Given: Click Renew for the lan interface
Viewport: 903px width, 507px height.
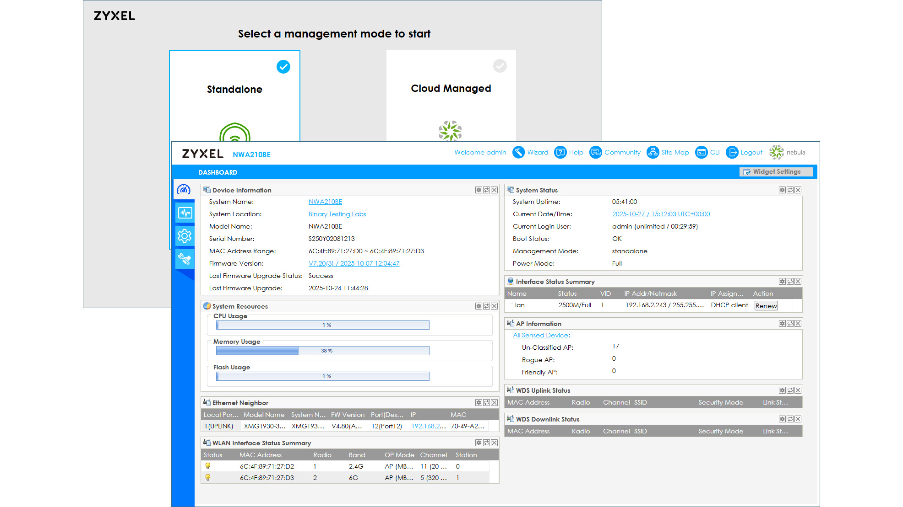Looking at the screenshot, I should [x=766, y=305].
